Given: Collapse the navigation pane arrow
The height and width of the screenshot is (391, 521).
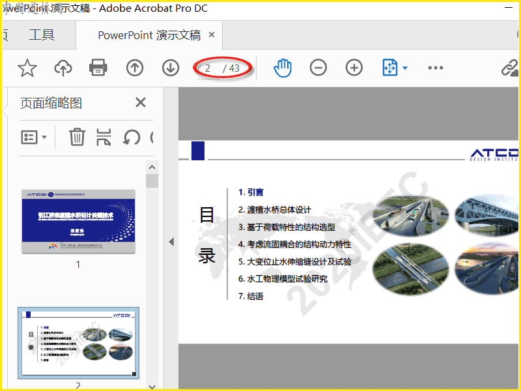Looking at the screenshot, I should pyautogui.click(x=171, y=242).
